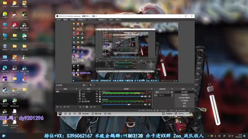Screen dimensions: 248x139
Task: Click the microphone icon on the bottom companion bar
Action: point(70,114)
